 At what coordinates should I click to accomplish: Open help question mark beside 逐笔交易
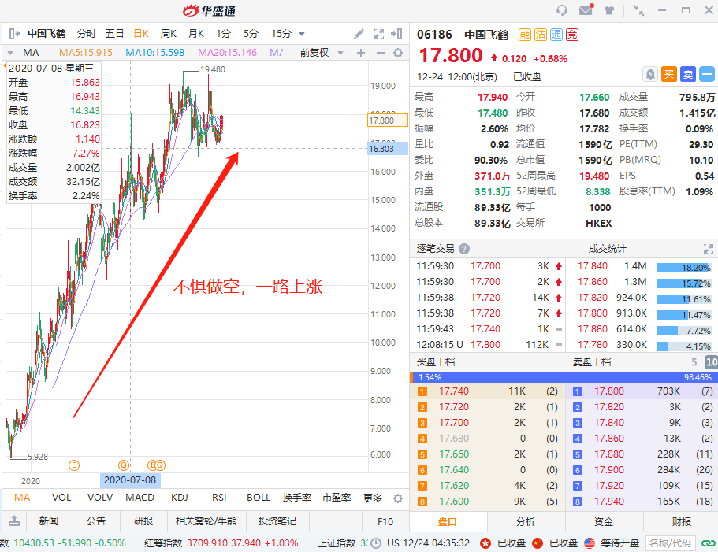click(464, 249)
